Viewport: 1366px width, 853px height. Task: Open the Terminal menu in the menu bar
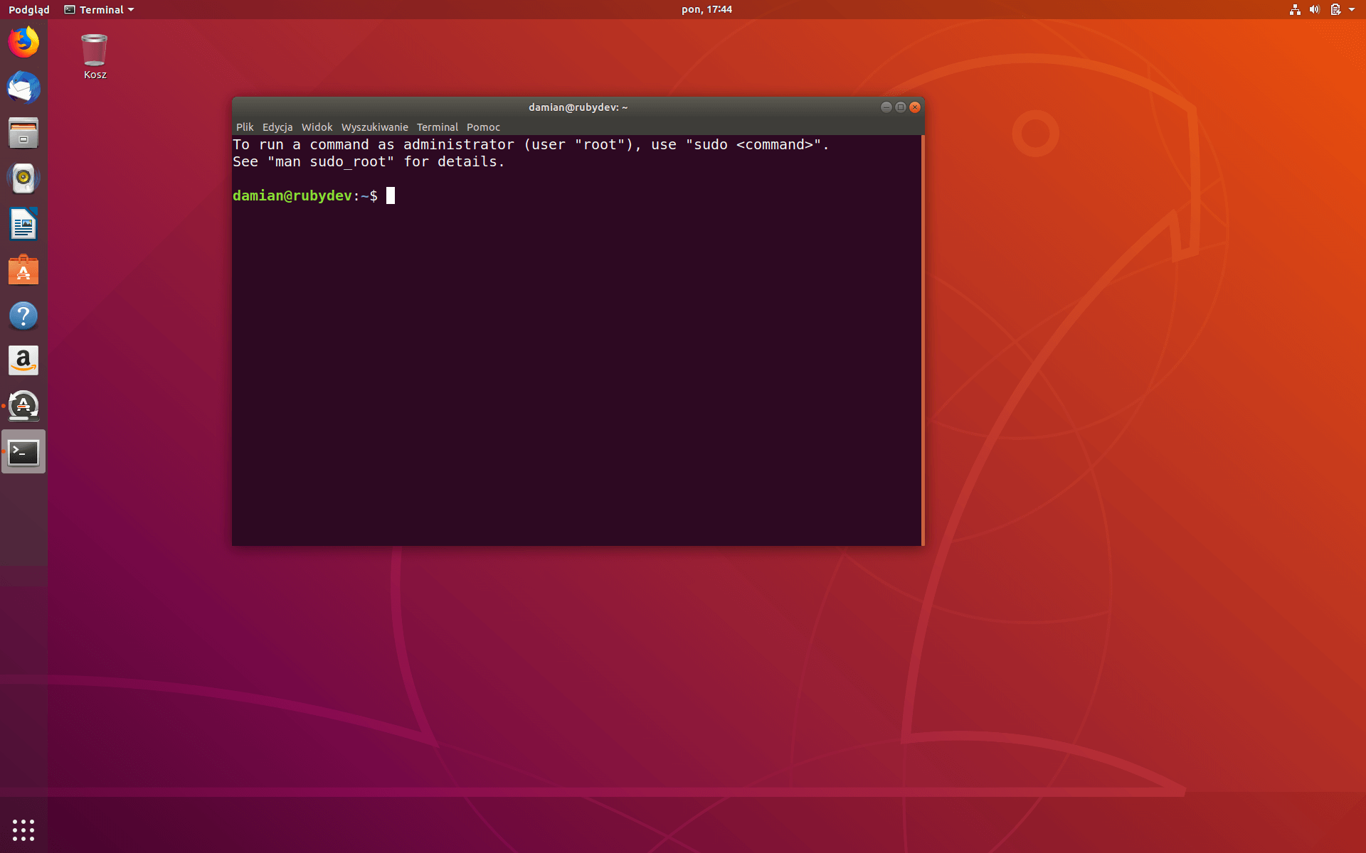tap(437, 127)
